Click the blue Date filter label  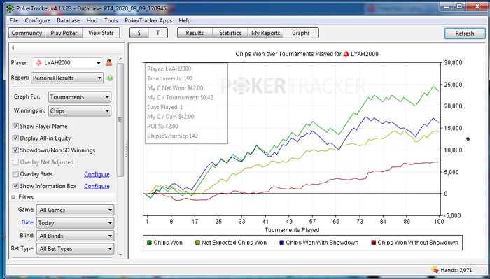click(x=27, y=222)
